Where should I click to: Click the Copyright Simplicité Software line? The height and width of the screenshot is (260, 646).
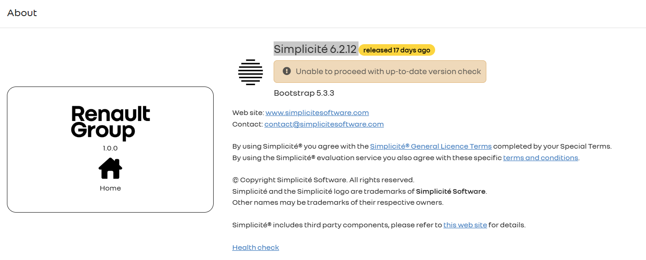[x=323, y=180]
